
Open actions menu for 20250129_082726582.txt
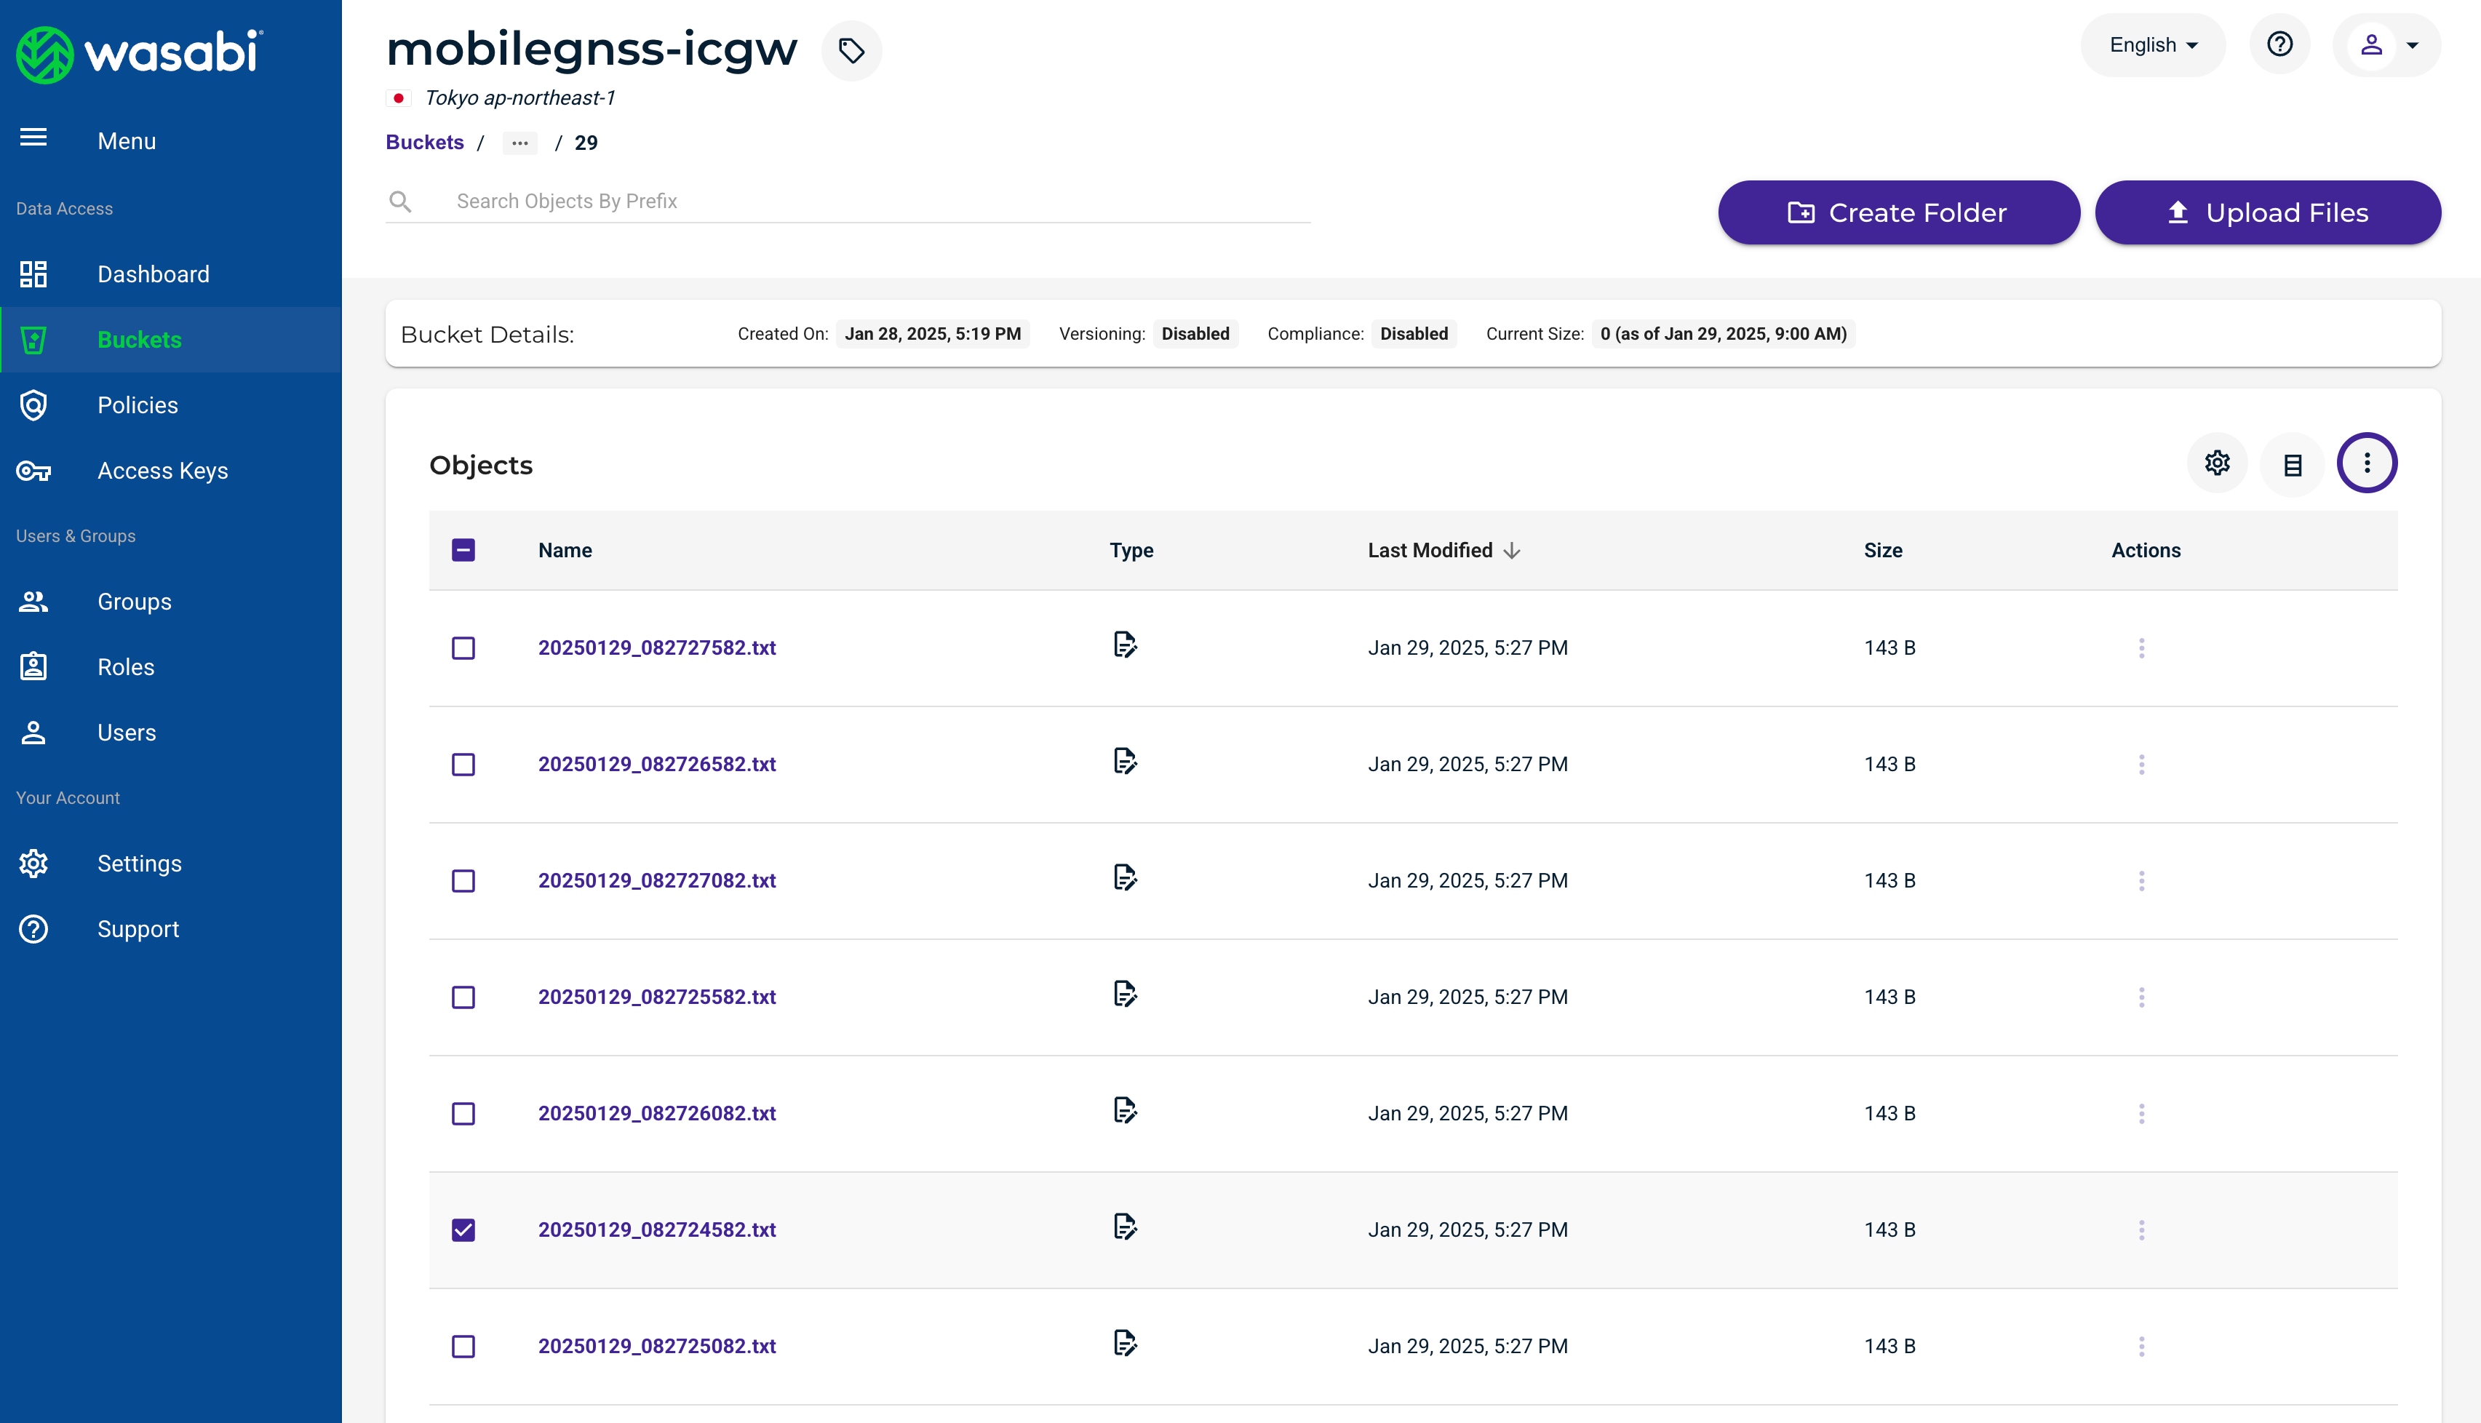click(2141, 765)
